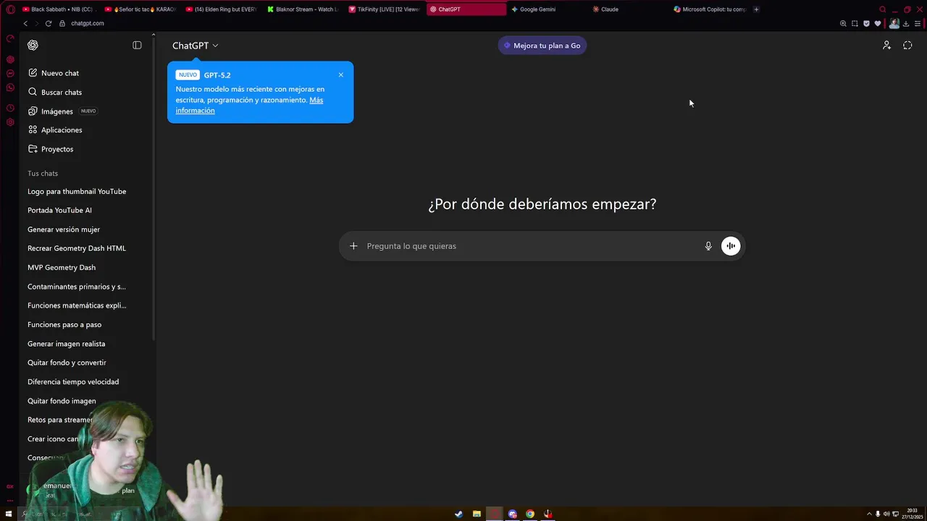This screenshot has height=521, width=927.
Task: Switch to the Claude tab
Action: [629, 9]
